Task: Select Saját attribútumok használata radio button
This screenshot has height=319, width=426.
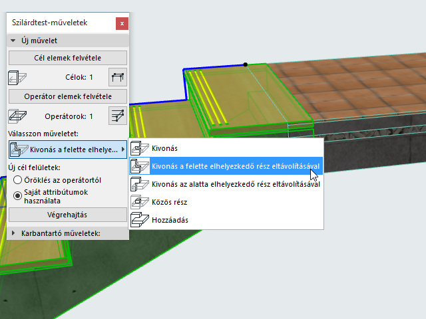Action: tap(18, 196)
